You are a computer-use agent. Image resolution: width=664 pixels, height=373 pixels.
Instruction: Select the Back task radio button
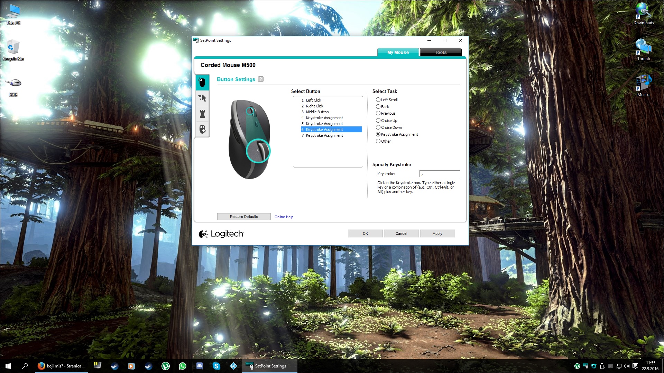378,107
